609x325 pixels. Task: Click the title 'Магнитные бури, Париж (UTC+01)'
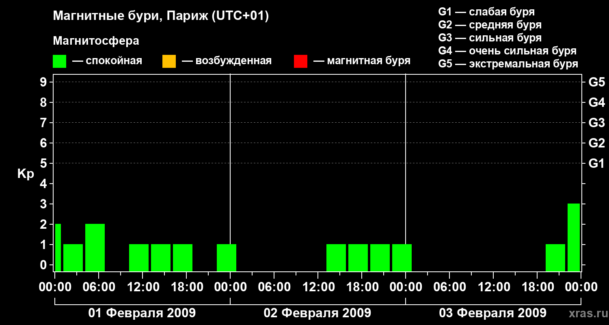[161, 17]
